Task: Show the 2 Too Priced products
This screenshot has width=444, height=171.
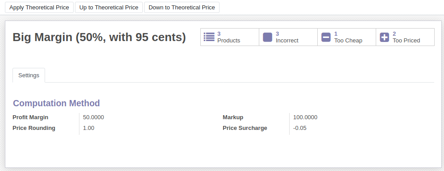Action: click(x=405, y=37)
